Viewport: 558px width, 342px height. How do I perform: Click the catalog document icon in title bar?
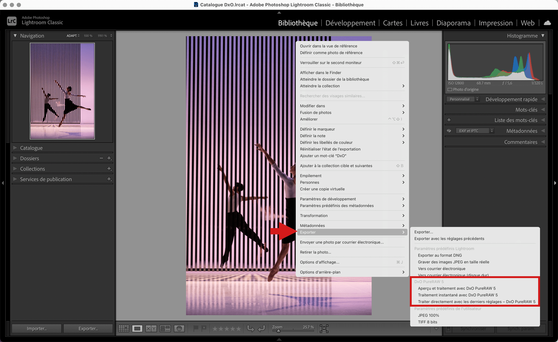coord(196,5)
